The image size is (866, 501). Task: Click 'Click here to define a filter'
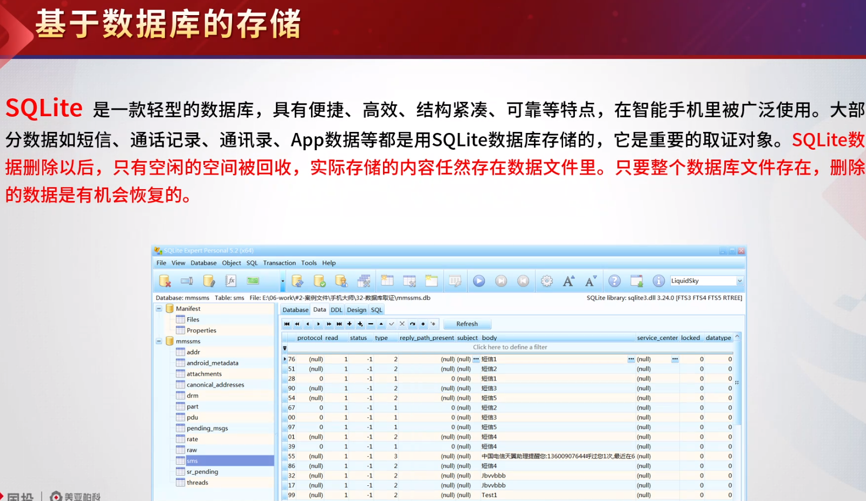510,348
